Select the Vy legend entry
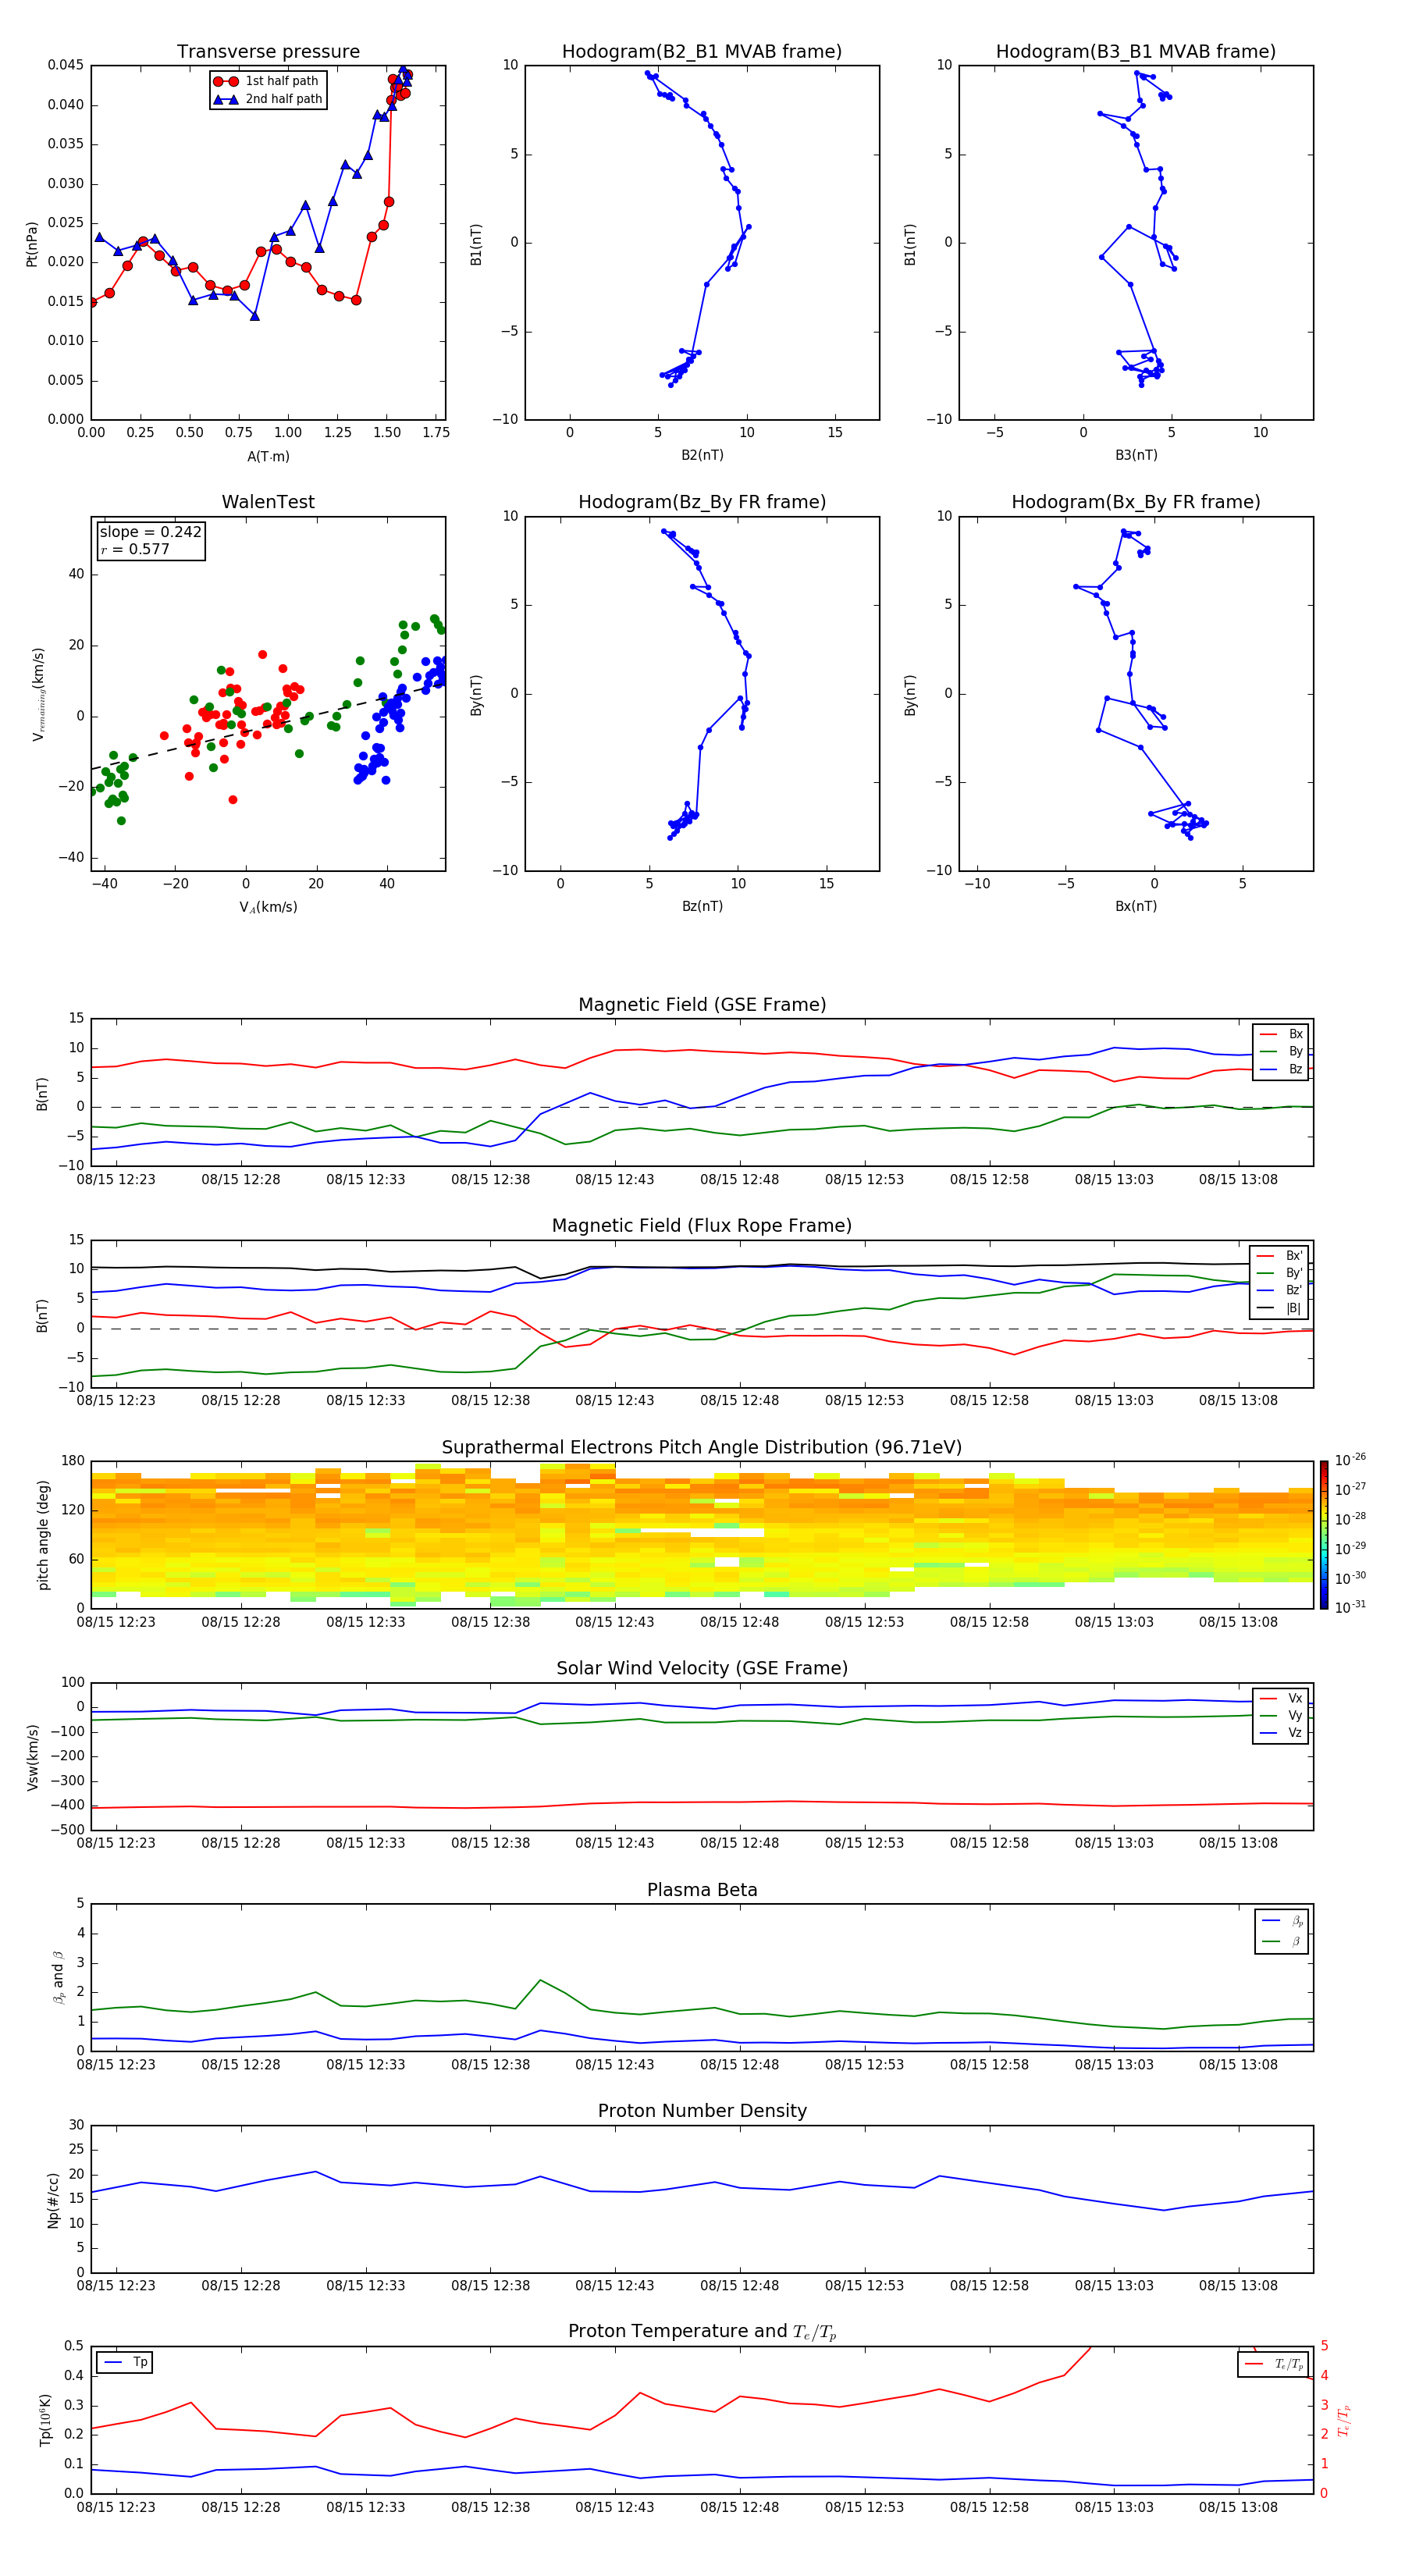Viewport: 1405px width, 2576px height. 1281,1715
